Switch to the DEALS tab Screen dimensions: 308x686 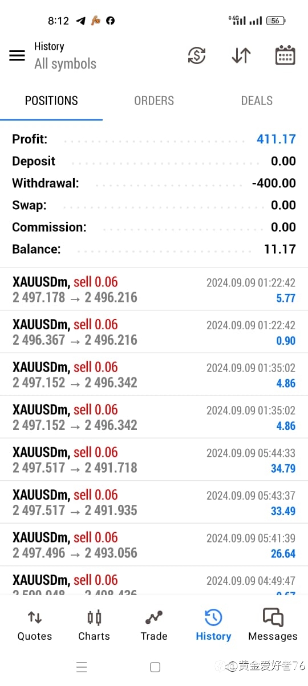(x=257, y=101)
